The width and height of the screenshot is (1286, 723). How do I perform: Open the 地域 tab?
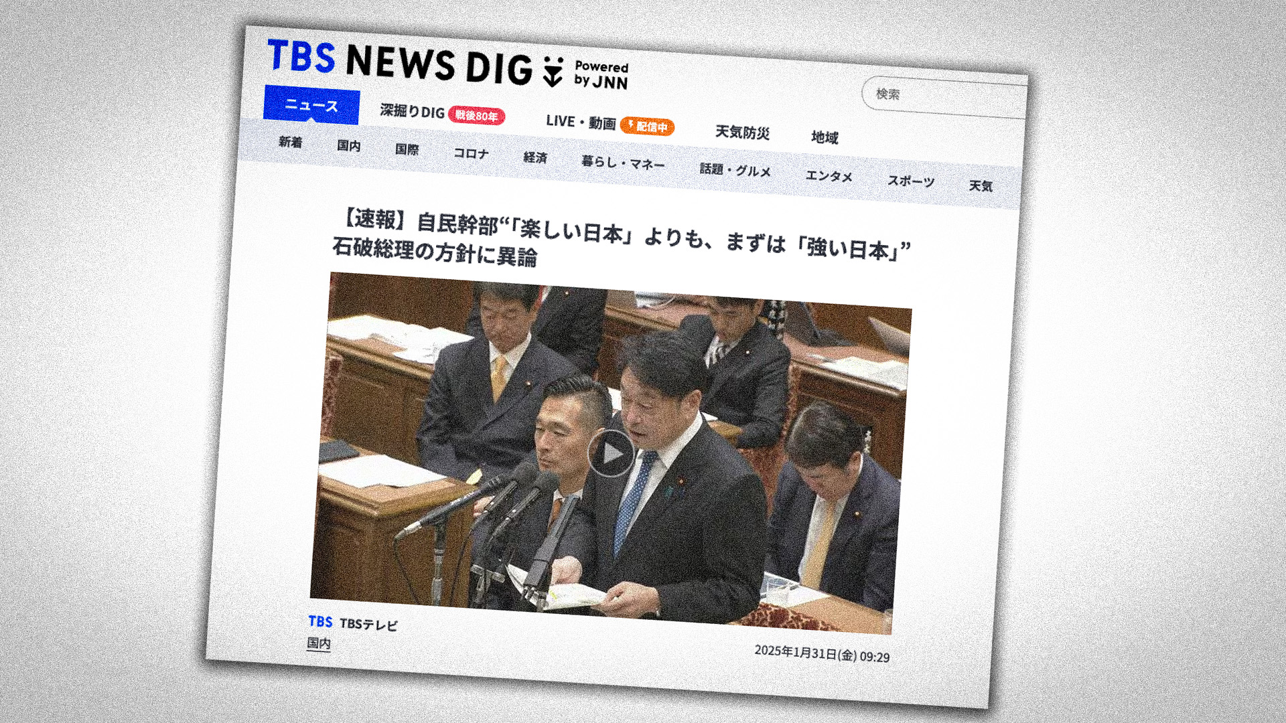825,137
